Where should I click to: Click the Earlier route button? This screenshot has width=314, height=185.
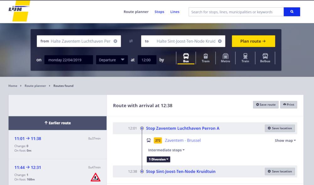[57, 123]
